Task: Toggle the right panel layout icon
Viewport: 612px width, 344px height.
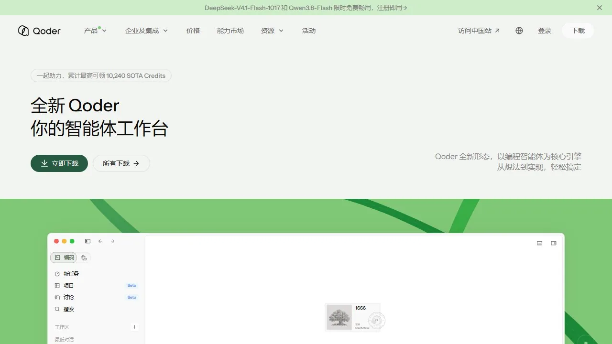Action: [x=554, y=243]
